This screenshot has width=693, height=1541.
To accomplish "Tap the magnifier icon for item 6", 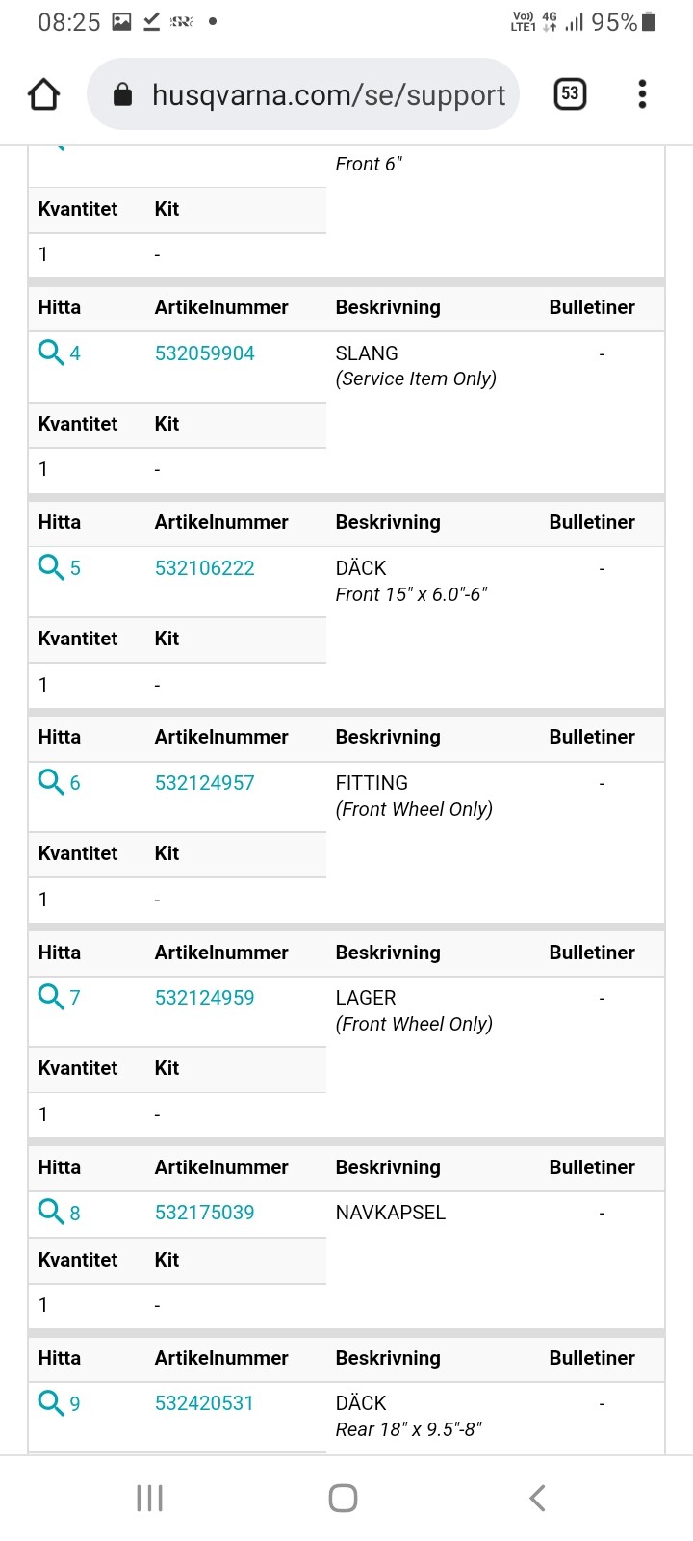I will click(x=50, y=782).
